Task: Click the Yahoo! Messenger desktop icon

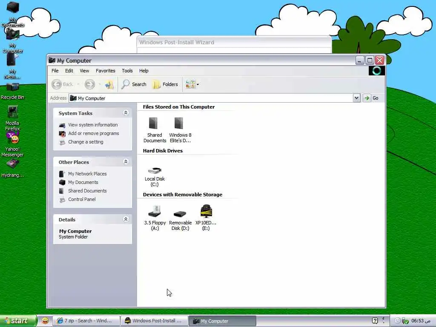Action: [x=12, y=144]
